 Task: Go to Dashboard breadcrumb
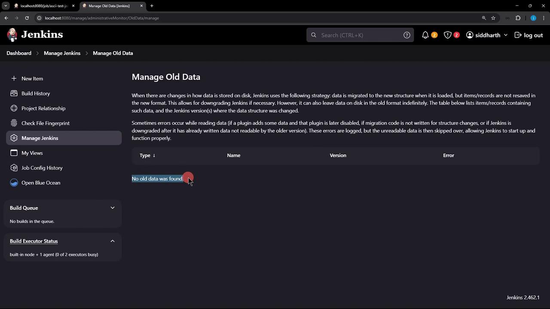tap(19, 53)
